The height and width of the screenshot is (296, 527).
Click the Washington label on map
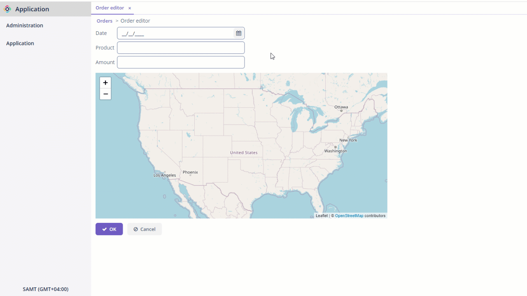(x=336, y=151)
